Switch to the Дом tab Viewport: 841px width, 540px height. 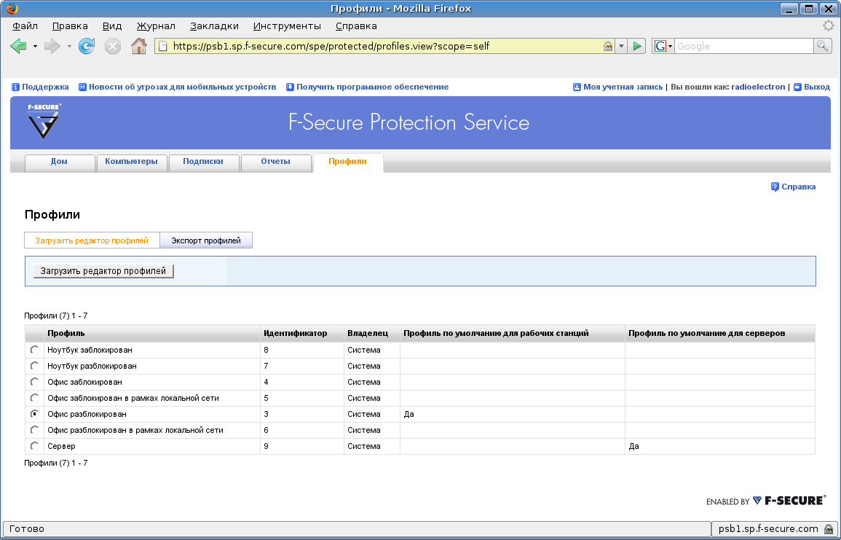59,162
